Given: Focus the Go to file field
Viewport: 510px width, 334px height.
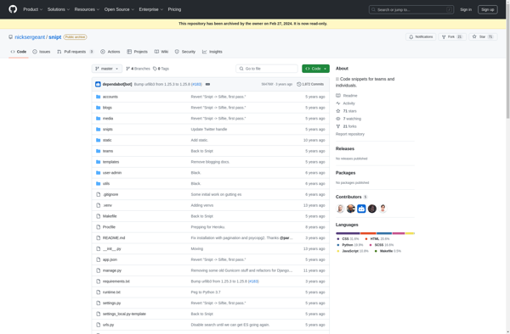Looking at the screenshot, I should pos(267,69).
